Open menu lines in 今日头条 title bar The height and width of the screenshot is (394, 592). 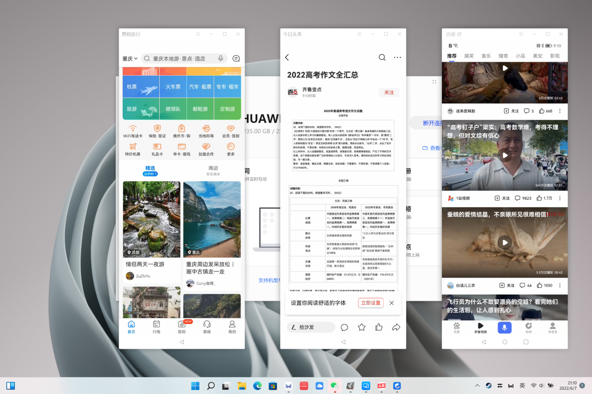[359, 34]
